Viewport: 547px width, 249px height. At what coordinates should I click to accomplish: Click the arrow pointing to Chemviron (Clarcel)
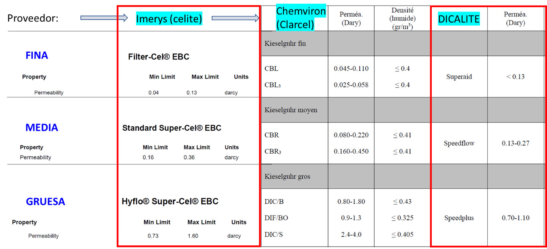click(235, 18)
